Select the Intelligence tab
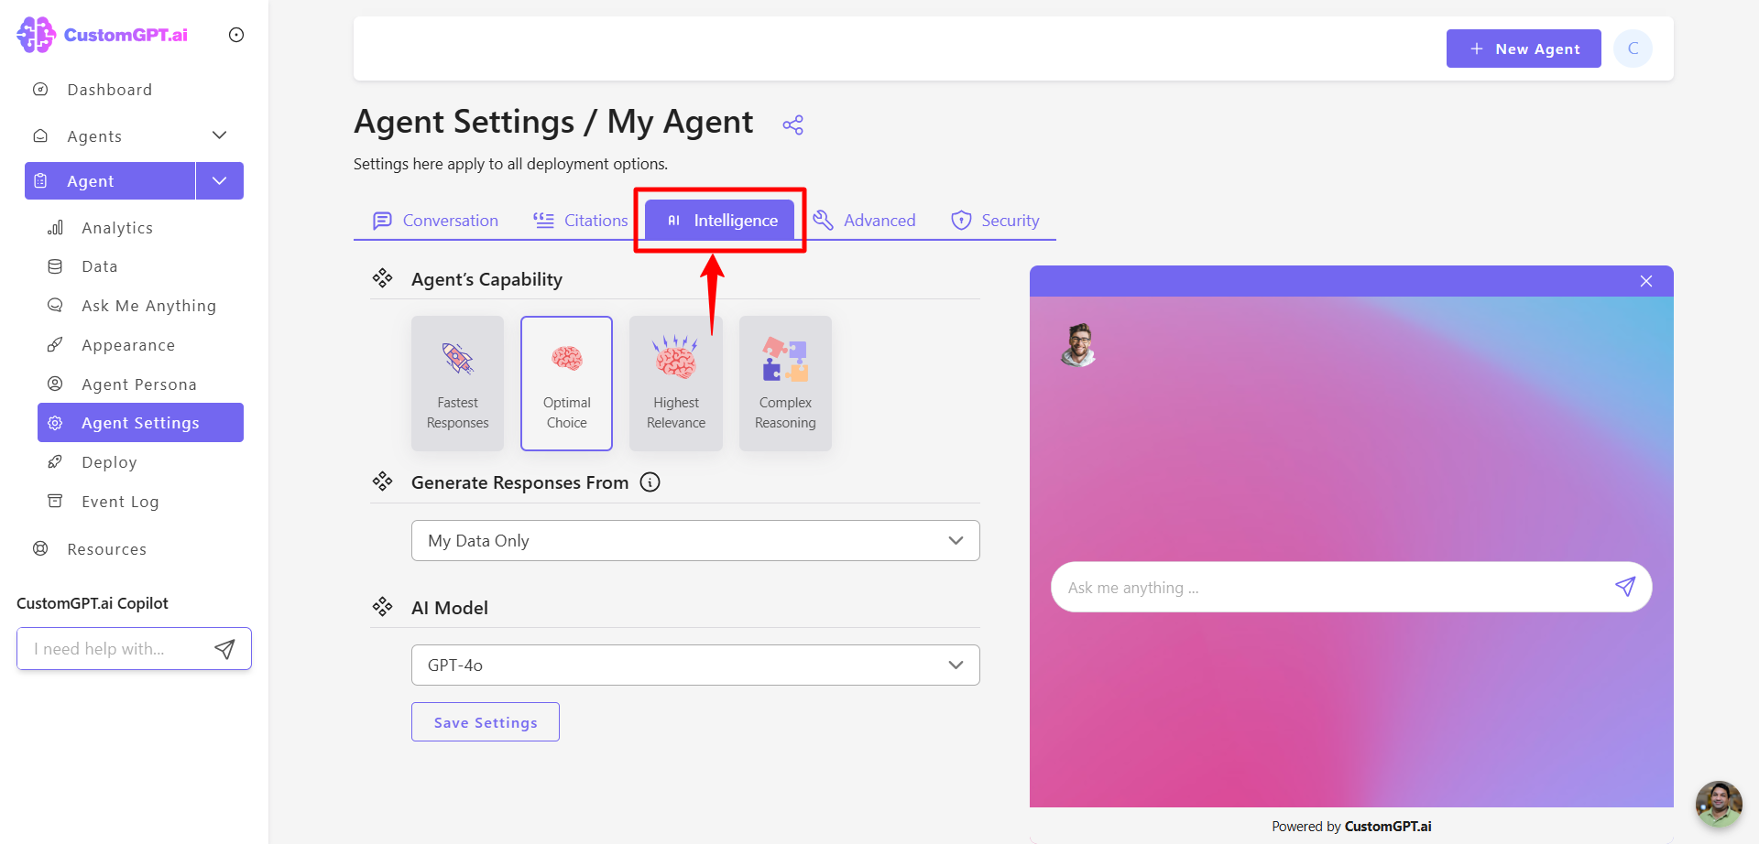Viewport: 1759px width, 844px height. click(720, 221)
